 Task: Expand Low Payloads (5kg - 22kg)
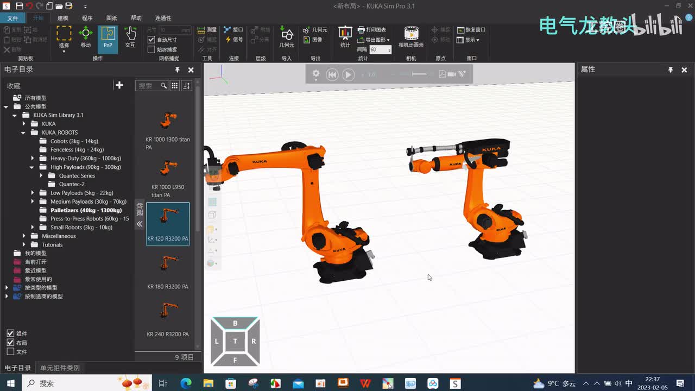[33, 193]
